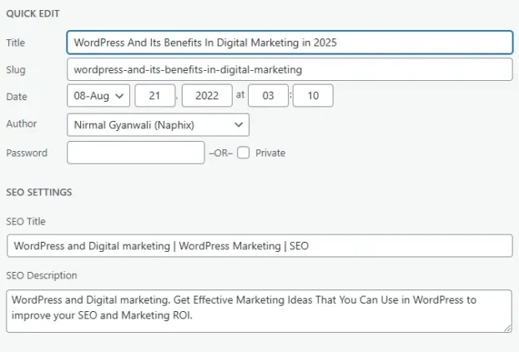Click the hour field showing 03
The width and height of the screenshot is (519, 352).
(x=268, y=96)
